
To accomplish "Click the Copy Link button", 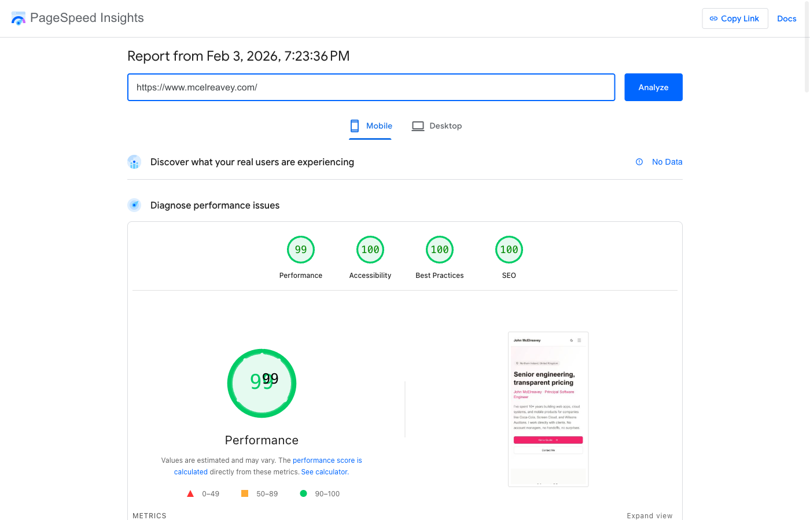I will coord(735,18).
